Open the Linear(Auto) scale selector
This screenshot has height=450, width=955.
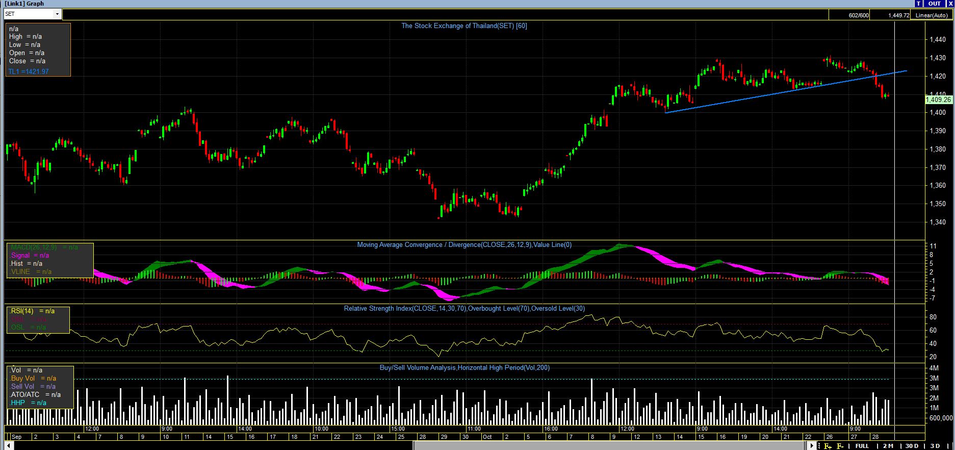(x=932, y=15)
